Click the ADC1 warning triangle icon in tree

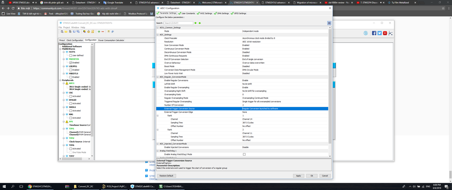pyautogui.click(x=67, y=83)
